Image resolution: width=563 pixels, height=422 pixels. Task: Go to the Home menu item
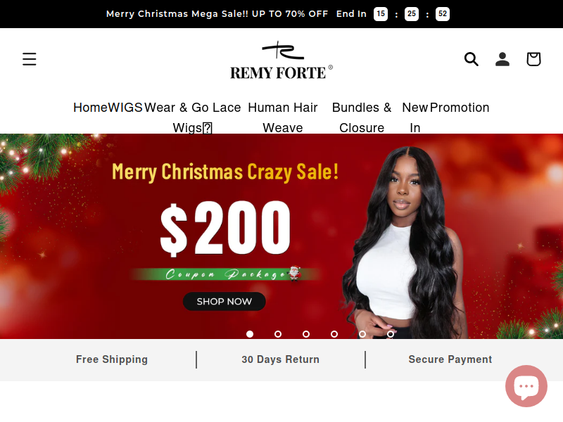(91, 108)
